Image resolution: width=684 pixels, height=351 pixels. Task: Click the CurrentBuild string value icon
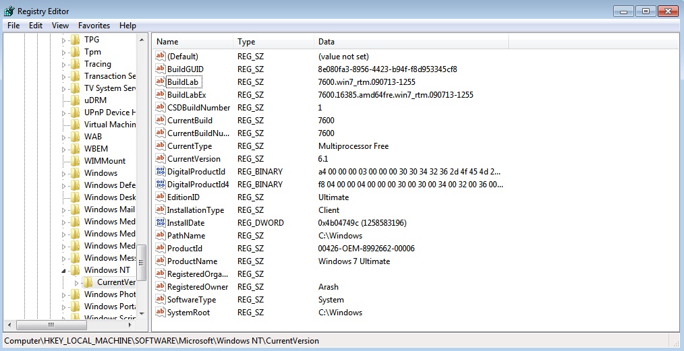pos(161,120)
